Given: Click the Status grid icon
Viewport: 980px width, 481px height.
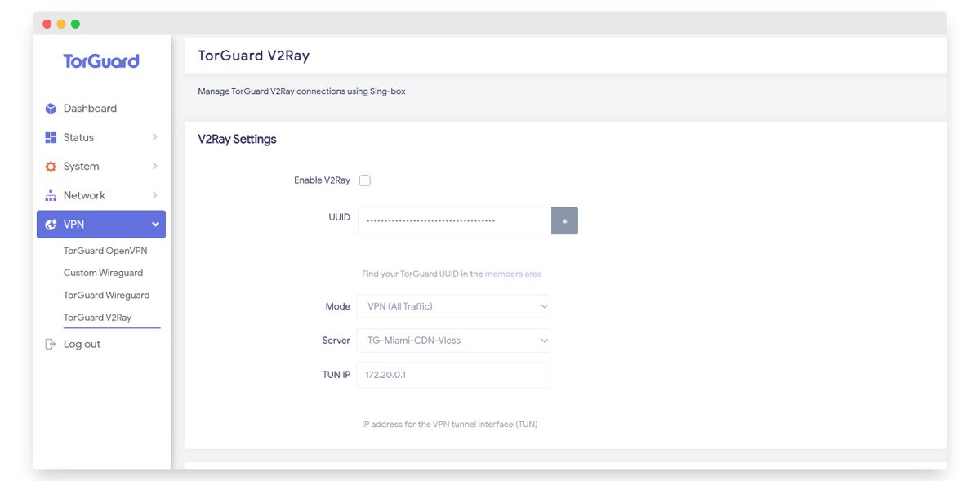Looking at the screenshot, I should [51, 138].
